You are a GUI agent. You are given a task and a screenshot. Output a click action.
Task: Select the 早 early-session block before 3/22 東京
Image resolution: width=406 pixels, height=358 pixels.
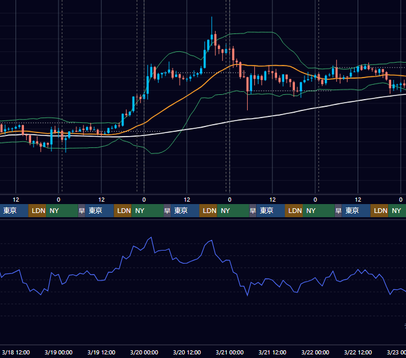[338, 211]
